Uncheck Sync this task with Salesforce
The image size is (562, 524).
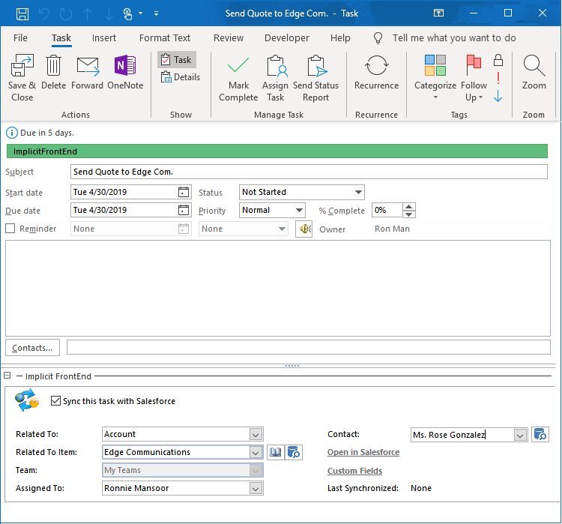coord(55,401)
